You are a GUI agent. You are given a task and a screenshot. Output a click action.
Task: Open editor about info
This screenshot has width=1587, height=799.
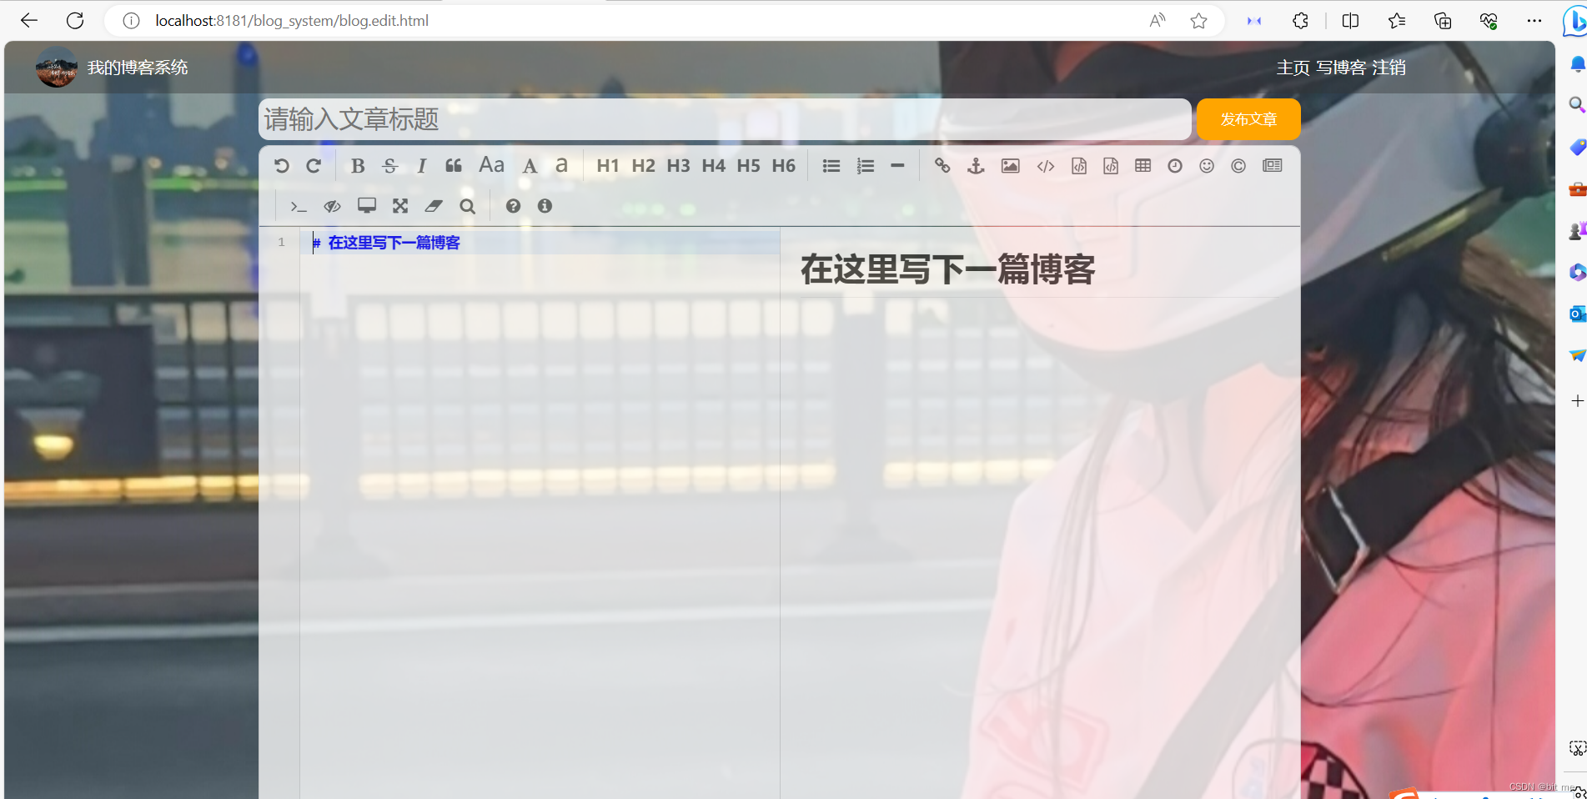pyautogui.click(x=545, y=206)
